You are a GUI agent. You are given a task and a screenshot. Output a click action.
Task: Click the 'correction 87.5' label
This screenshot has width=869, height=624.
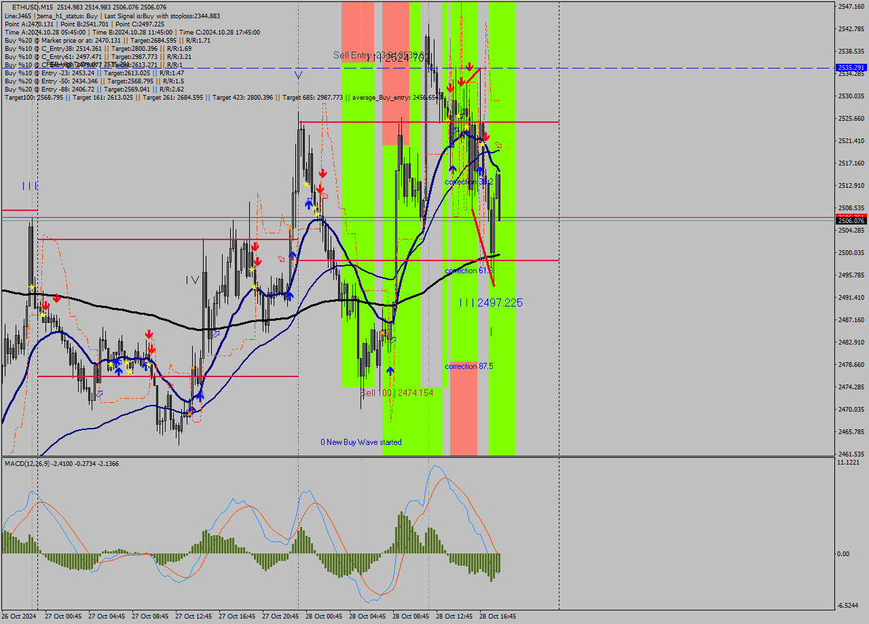469,366
